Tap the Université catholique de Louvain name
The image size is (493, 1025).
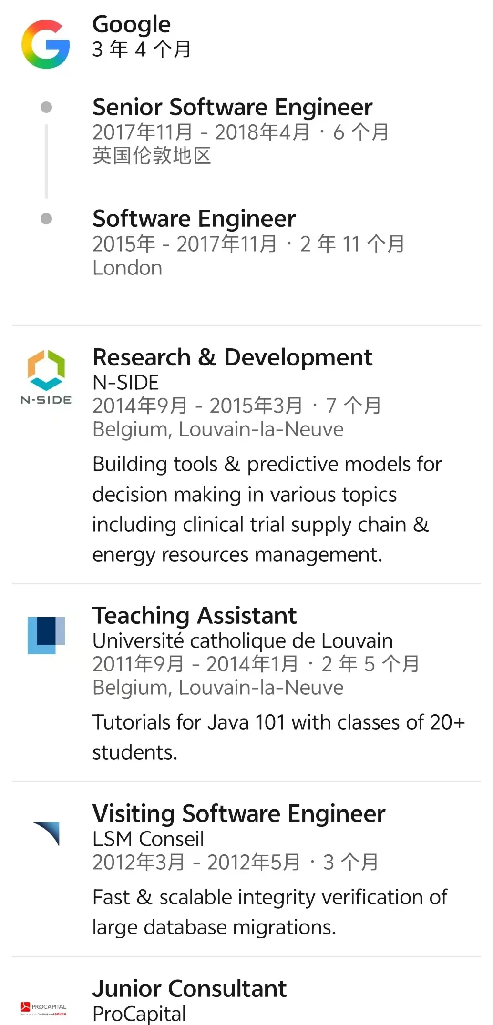pyautogui.click(x=243, y=641)
